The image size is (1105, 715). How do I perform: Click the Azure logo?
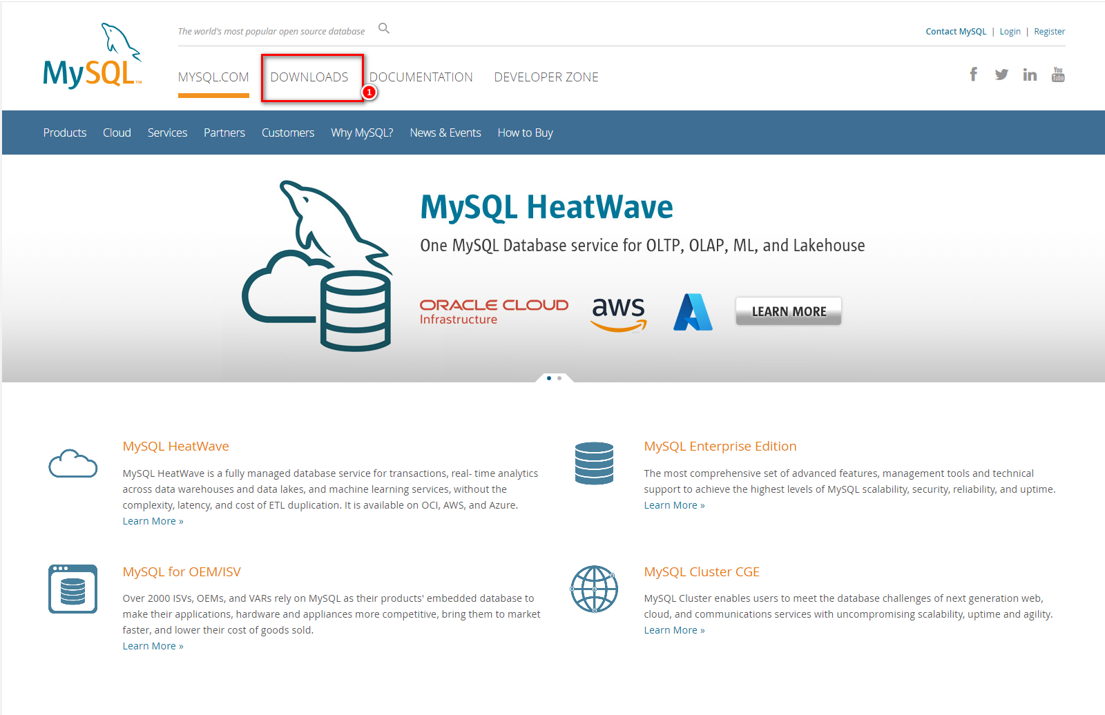(x=693, y=312)
